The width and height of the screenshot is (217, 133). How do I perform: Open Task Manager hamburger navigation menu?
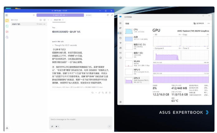(120, 23)
